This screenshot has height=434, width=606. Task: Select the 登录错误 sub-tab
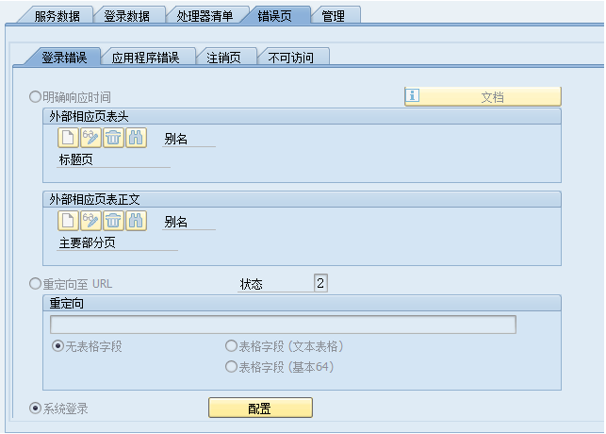[64, 58]
